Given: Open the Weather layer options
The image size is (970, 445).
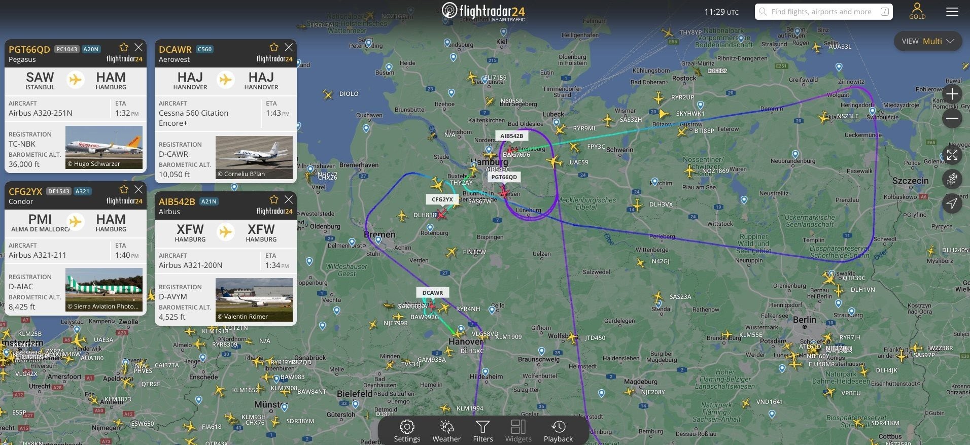Looking at the screenshot, I should click(x=446, y=431).
